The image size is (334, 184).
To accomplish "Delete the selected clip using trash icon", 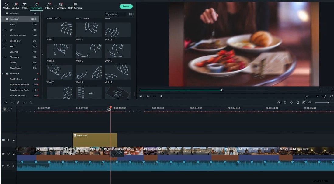I will coord(18,102).
